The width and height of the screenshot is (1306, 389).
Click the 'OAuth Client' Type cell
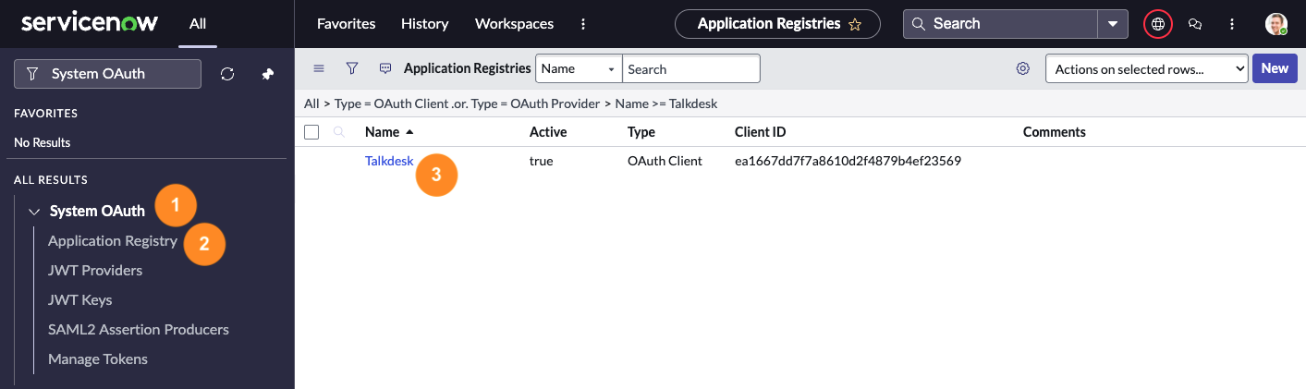pos(665,161)
